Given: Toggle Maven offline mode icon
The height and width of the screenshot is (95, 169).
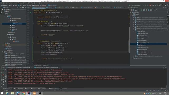Looking at the screenshot, I should (146, 10).
